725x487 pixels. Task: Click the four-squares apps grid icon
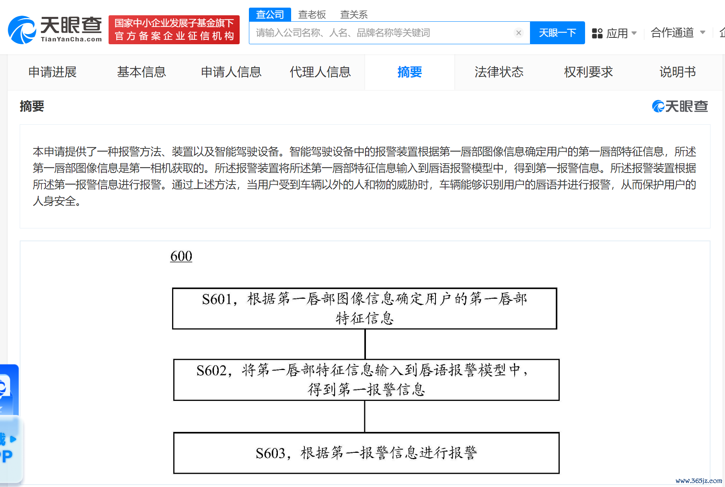[x=597, y=33]
